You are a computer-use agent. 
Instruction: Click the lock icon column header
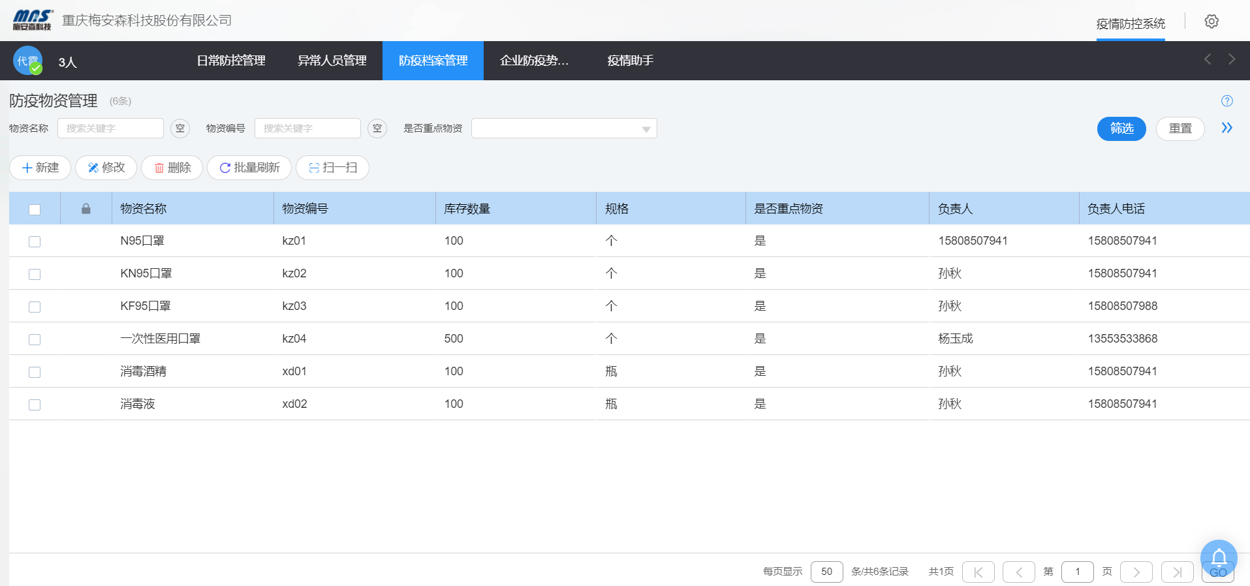click(86, 209)
